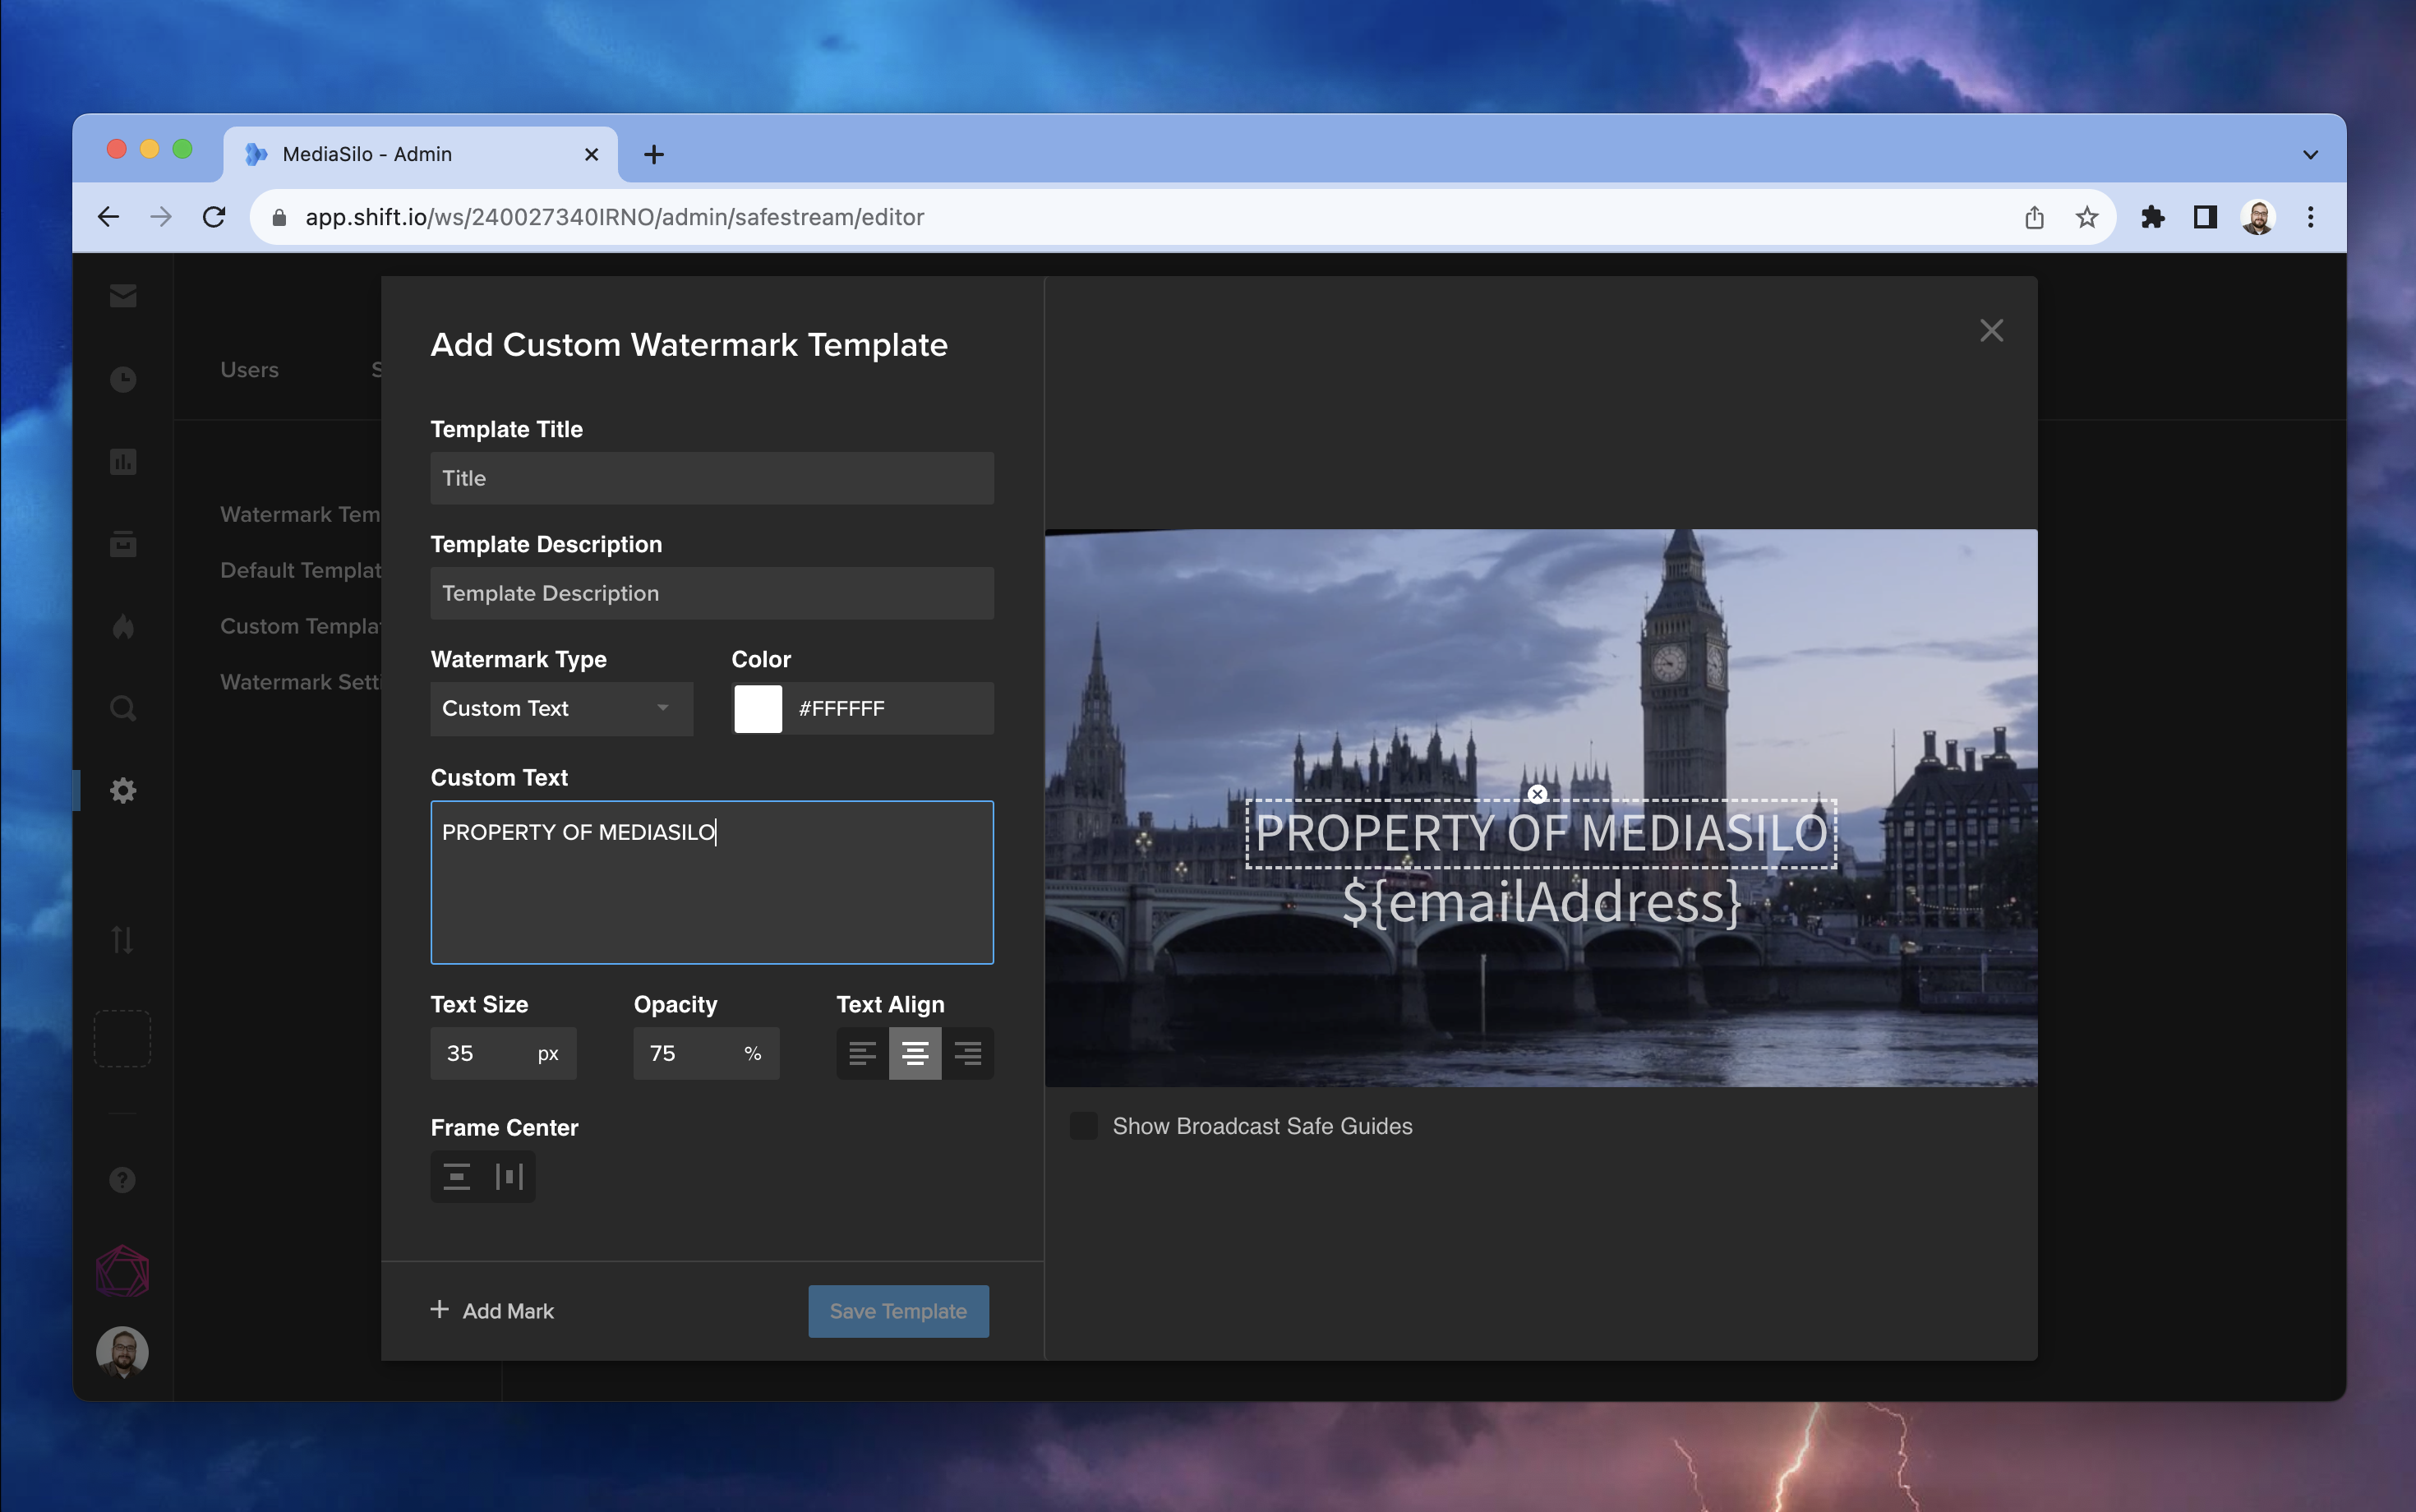Open the Custom Templates menu item
The image size is (2416, 1512).
[300, 626]
